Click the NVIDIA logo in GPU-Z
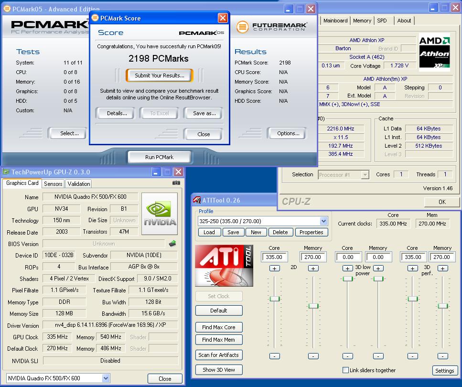This screenshot has height=387, width=462. coord(160,214)
